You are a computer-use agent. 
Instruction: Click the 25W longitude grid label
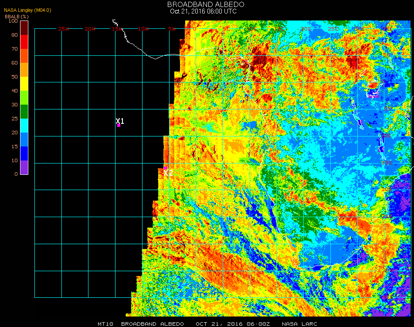pos(64,29)
